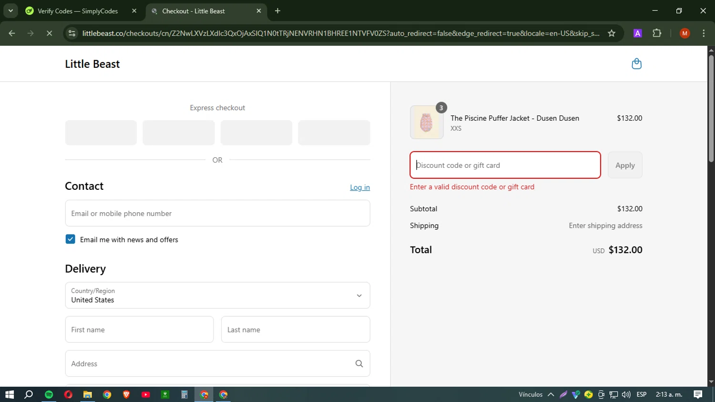Screen dimensions: 715x402
Task: Focus the Email or mobile phone number field
Action: point(217,213)
